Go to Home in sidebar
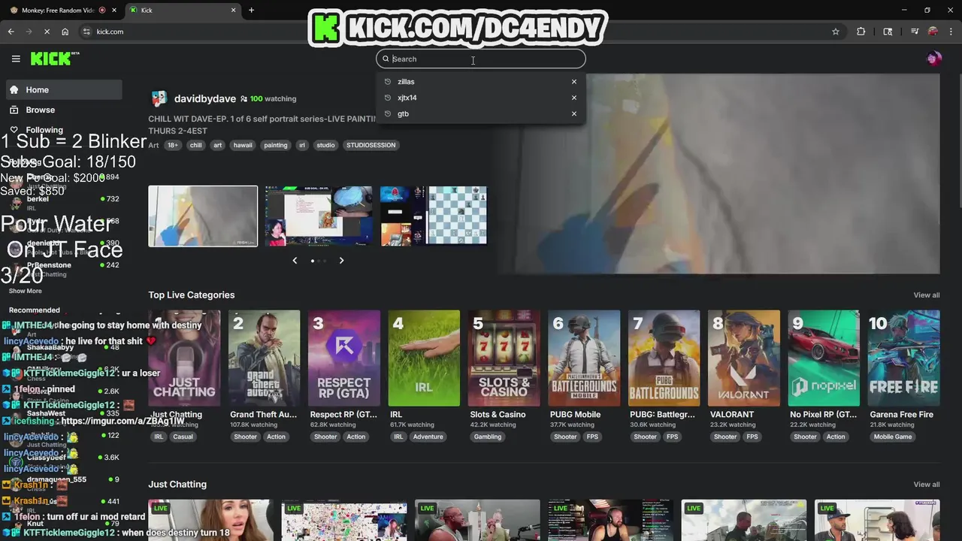 [x=64, y=89]
